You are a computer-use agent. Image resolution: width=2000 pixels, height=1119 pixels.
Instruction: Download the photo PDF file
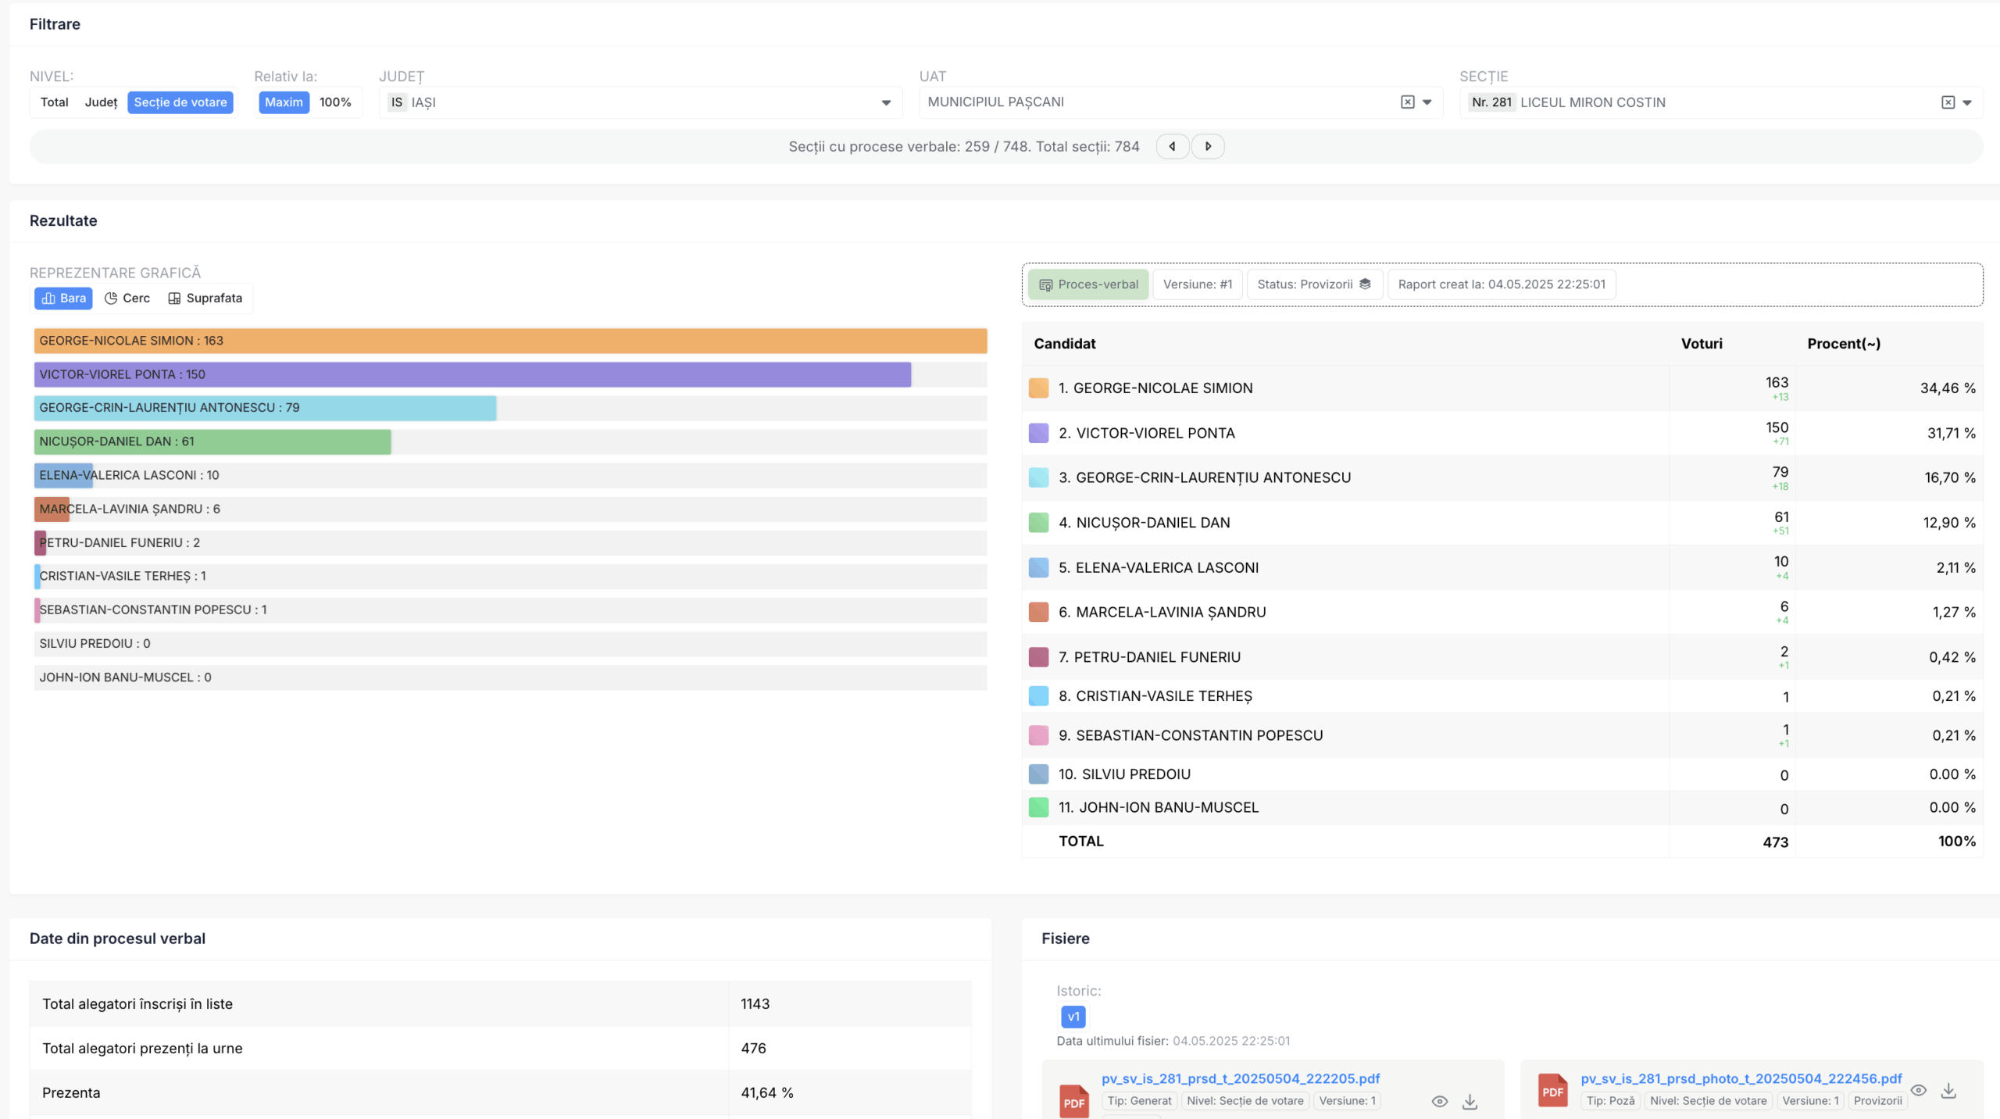[1948, 1090]
